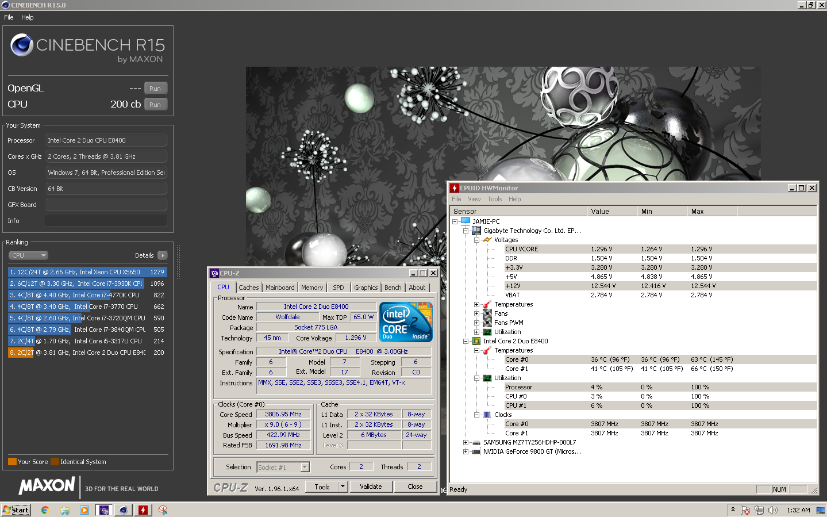Image resolution: width=827 pixels, height=517 pixels.
Task: Open Google Chrome from the taskbar
Action: click(x=45, y=510)
